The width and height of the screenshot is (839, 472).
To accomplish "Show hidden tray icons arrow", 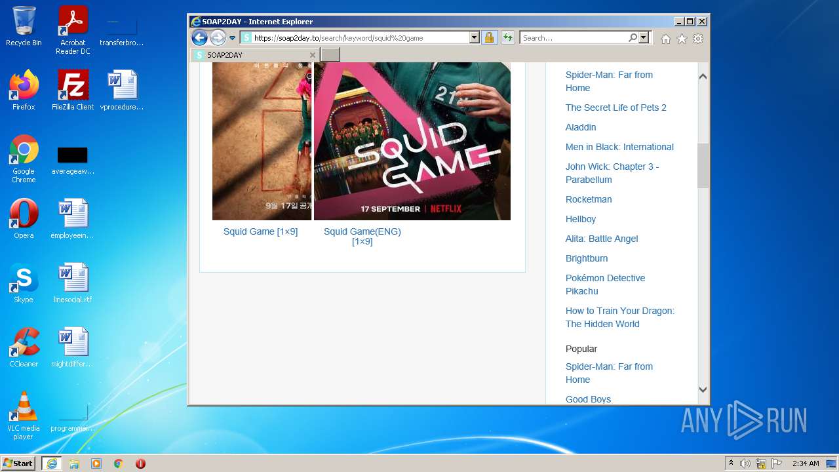I will (x=732, y=463).
